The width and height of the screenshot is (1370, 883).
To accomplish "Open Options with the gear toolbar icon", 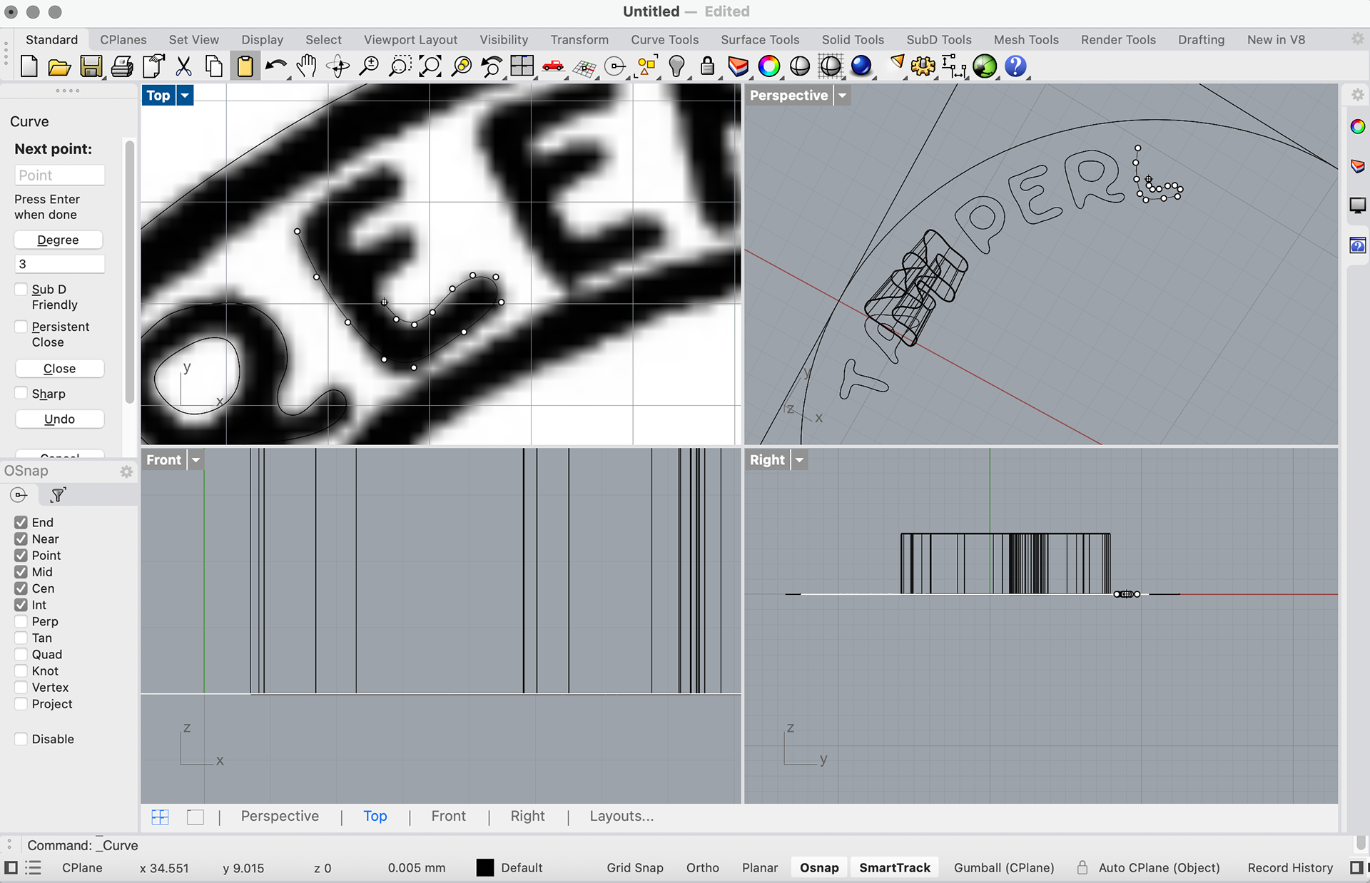I will (923, 66).
